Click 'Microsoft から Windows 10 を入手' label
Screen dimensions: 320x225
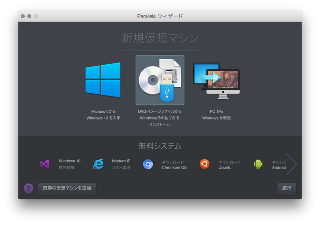click(103, 115)
